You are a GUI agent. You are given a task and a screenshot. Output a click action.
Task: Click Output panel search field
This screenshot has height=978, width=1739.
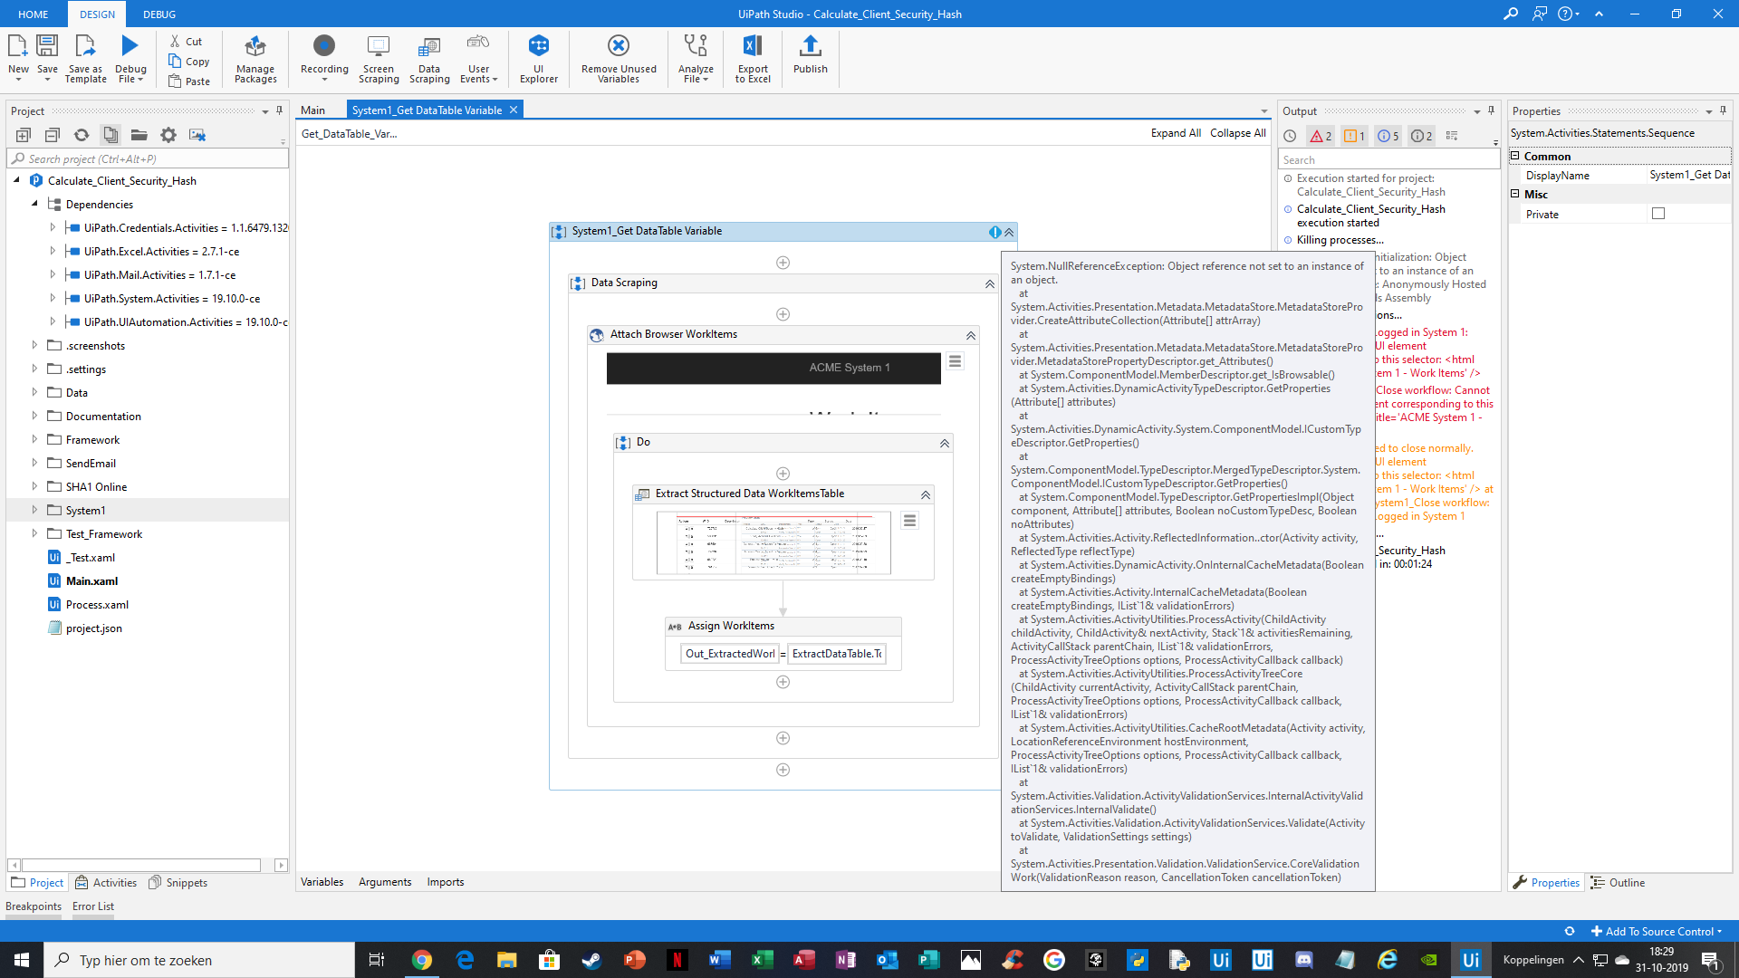pos(1388,160)
